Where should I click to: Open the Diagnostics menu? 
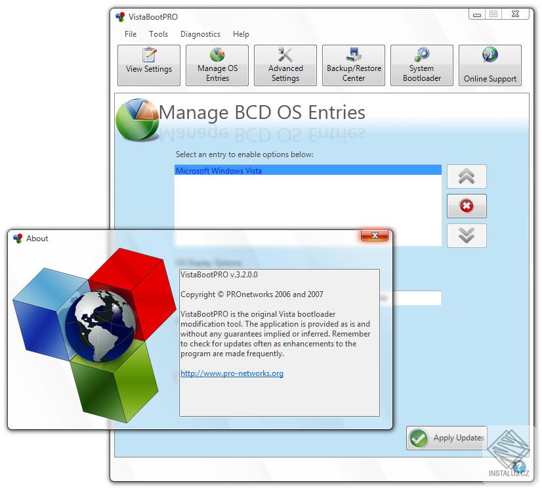[201, 34]
